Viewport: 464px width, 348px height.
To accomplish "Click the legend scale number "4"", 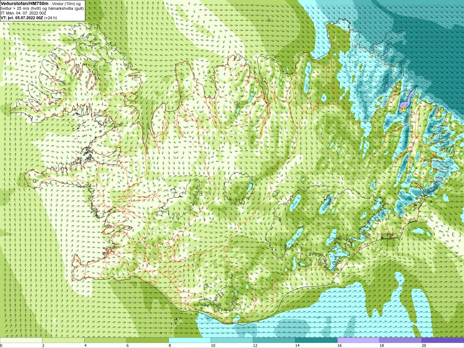I will pyautogui.click(x=85, y=345).
